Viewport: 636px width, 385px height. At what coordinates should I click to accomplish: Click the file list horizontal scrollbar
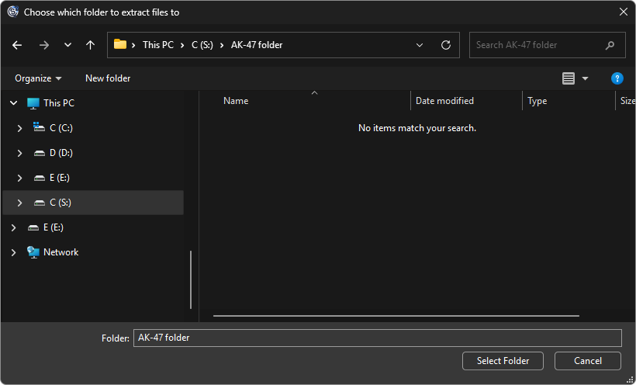pyautogui.click(x=396, y=316)
